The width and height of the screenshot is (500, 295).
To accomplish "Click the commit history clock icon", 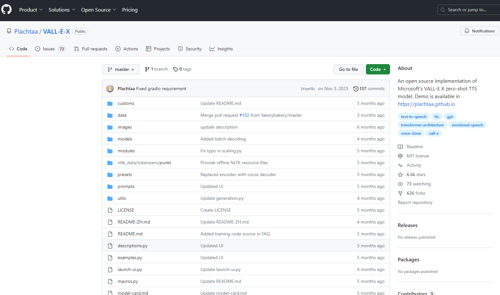I will click(356, 88).
